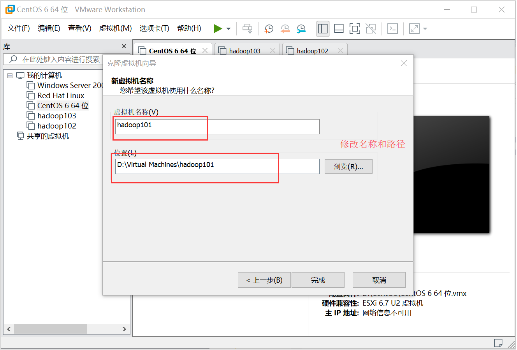Select Red Hat Linux in library tree

(x=56, y=95)
